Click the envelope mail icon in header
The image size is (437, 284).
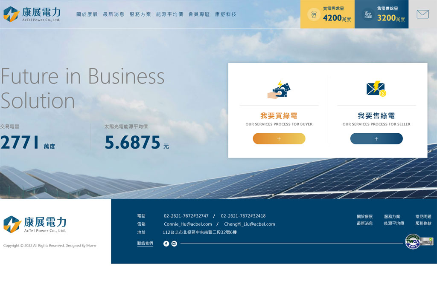tap(422, 14)
